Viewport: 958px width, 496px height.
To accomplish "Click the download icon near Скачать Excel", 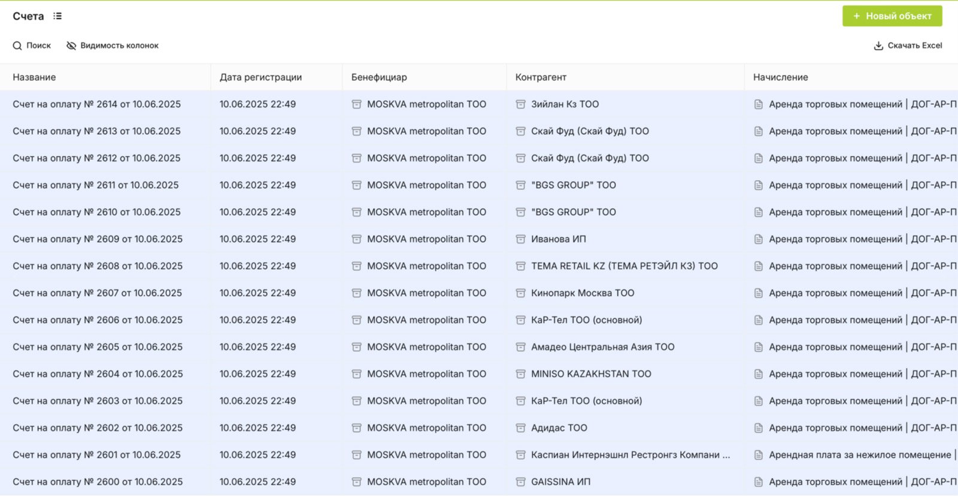I will point(878,45).
